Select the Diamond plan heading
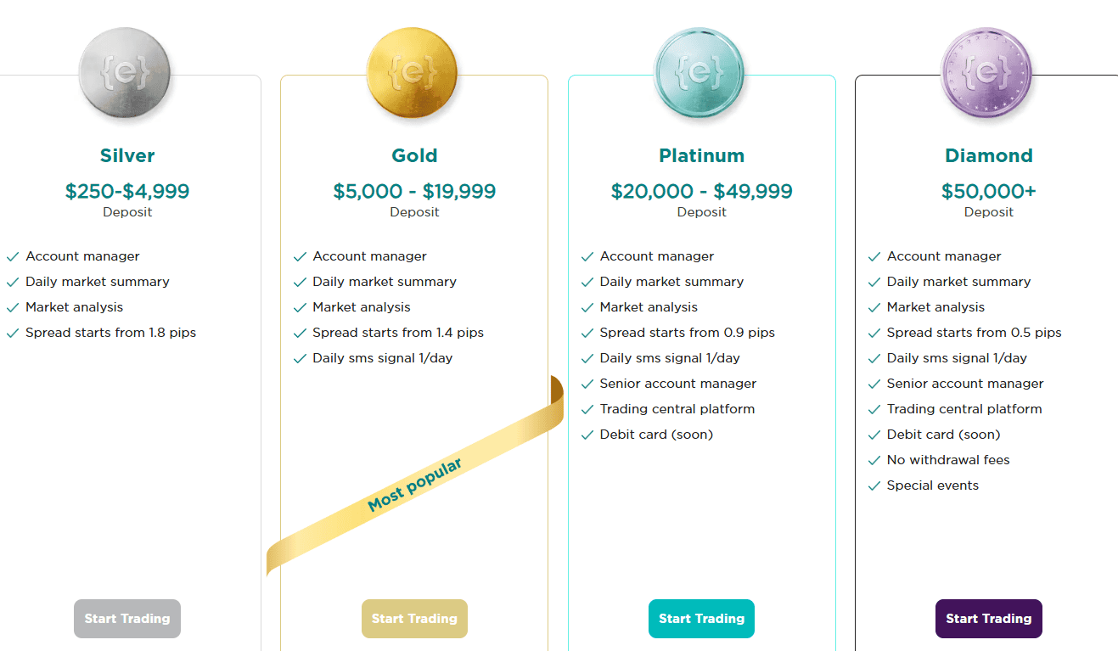Viewport: 1118px width, 651px height. point(988,155)
